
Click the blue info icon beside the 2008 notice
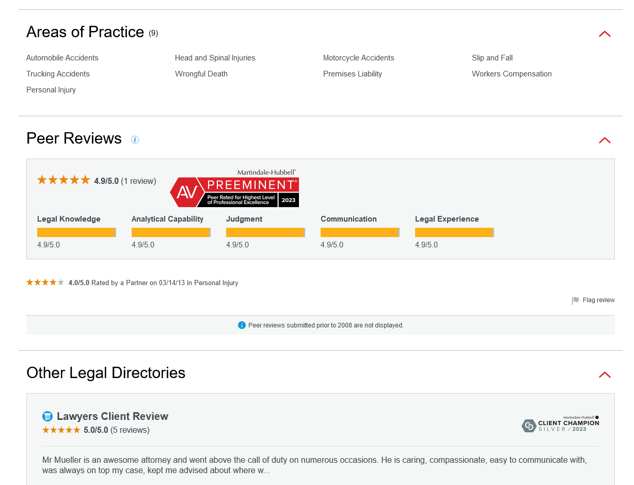click(242, 325)
